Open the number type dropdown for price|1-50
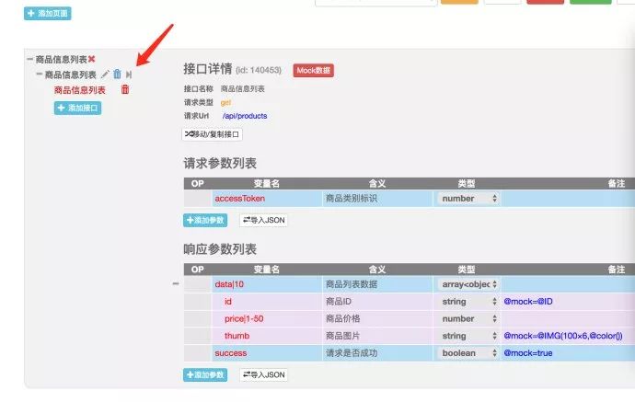This screenshot has height=402, width=635. point(468,319)
